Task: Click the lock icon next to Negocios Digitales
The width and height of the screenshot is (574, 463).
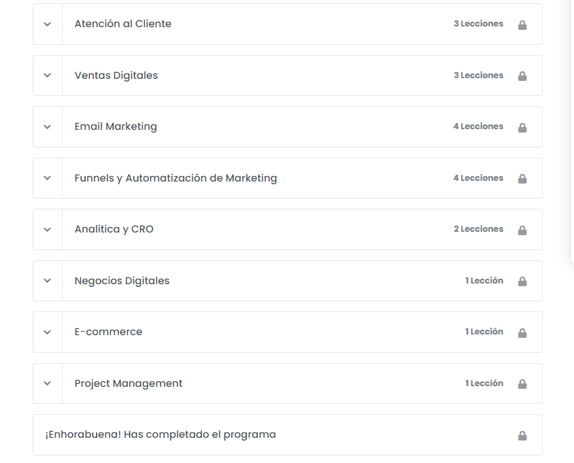Action: 522,281
